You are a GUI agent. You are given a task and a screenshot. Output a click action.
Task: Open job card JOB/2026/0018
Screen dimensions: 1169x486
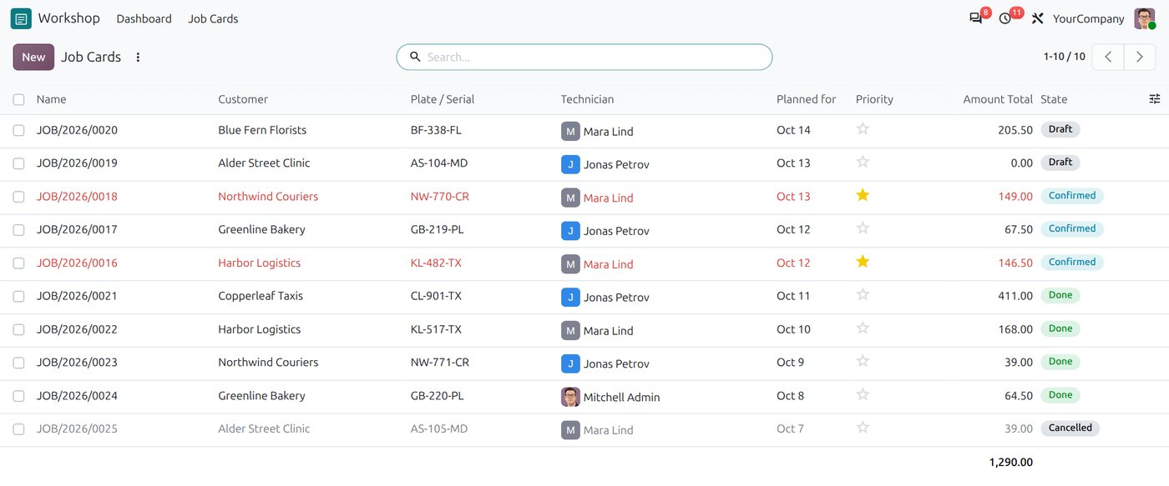pos(77,197)
